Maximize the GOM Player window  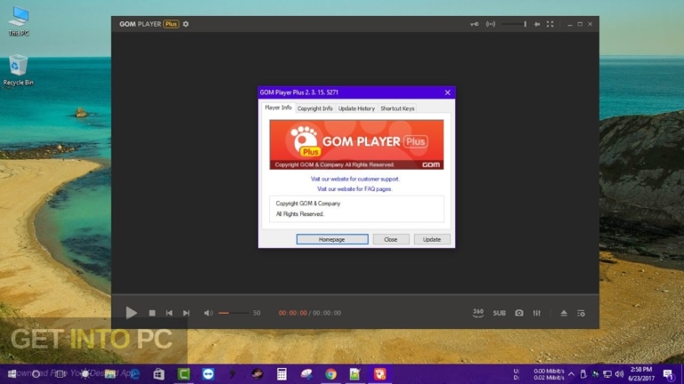tap(580, 24)
